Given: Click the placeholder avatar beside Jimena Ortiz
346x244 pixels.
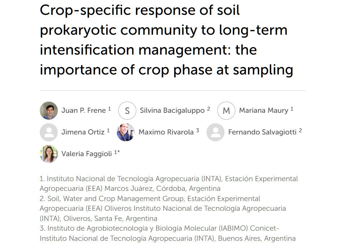Looking at the screenshot, I should pyautogui.click(x=49, y=132).
